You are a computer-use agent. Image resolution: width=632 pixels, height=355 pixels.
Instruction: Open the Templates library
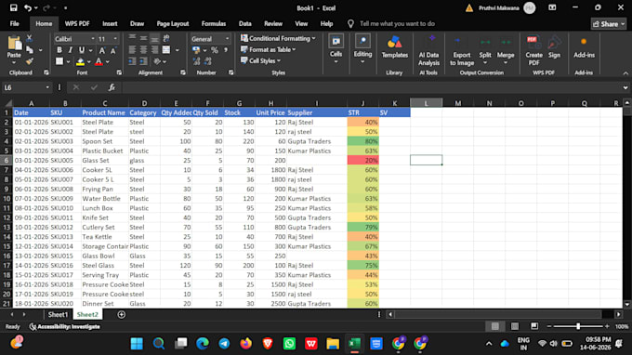(395, 47)
